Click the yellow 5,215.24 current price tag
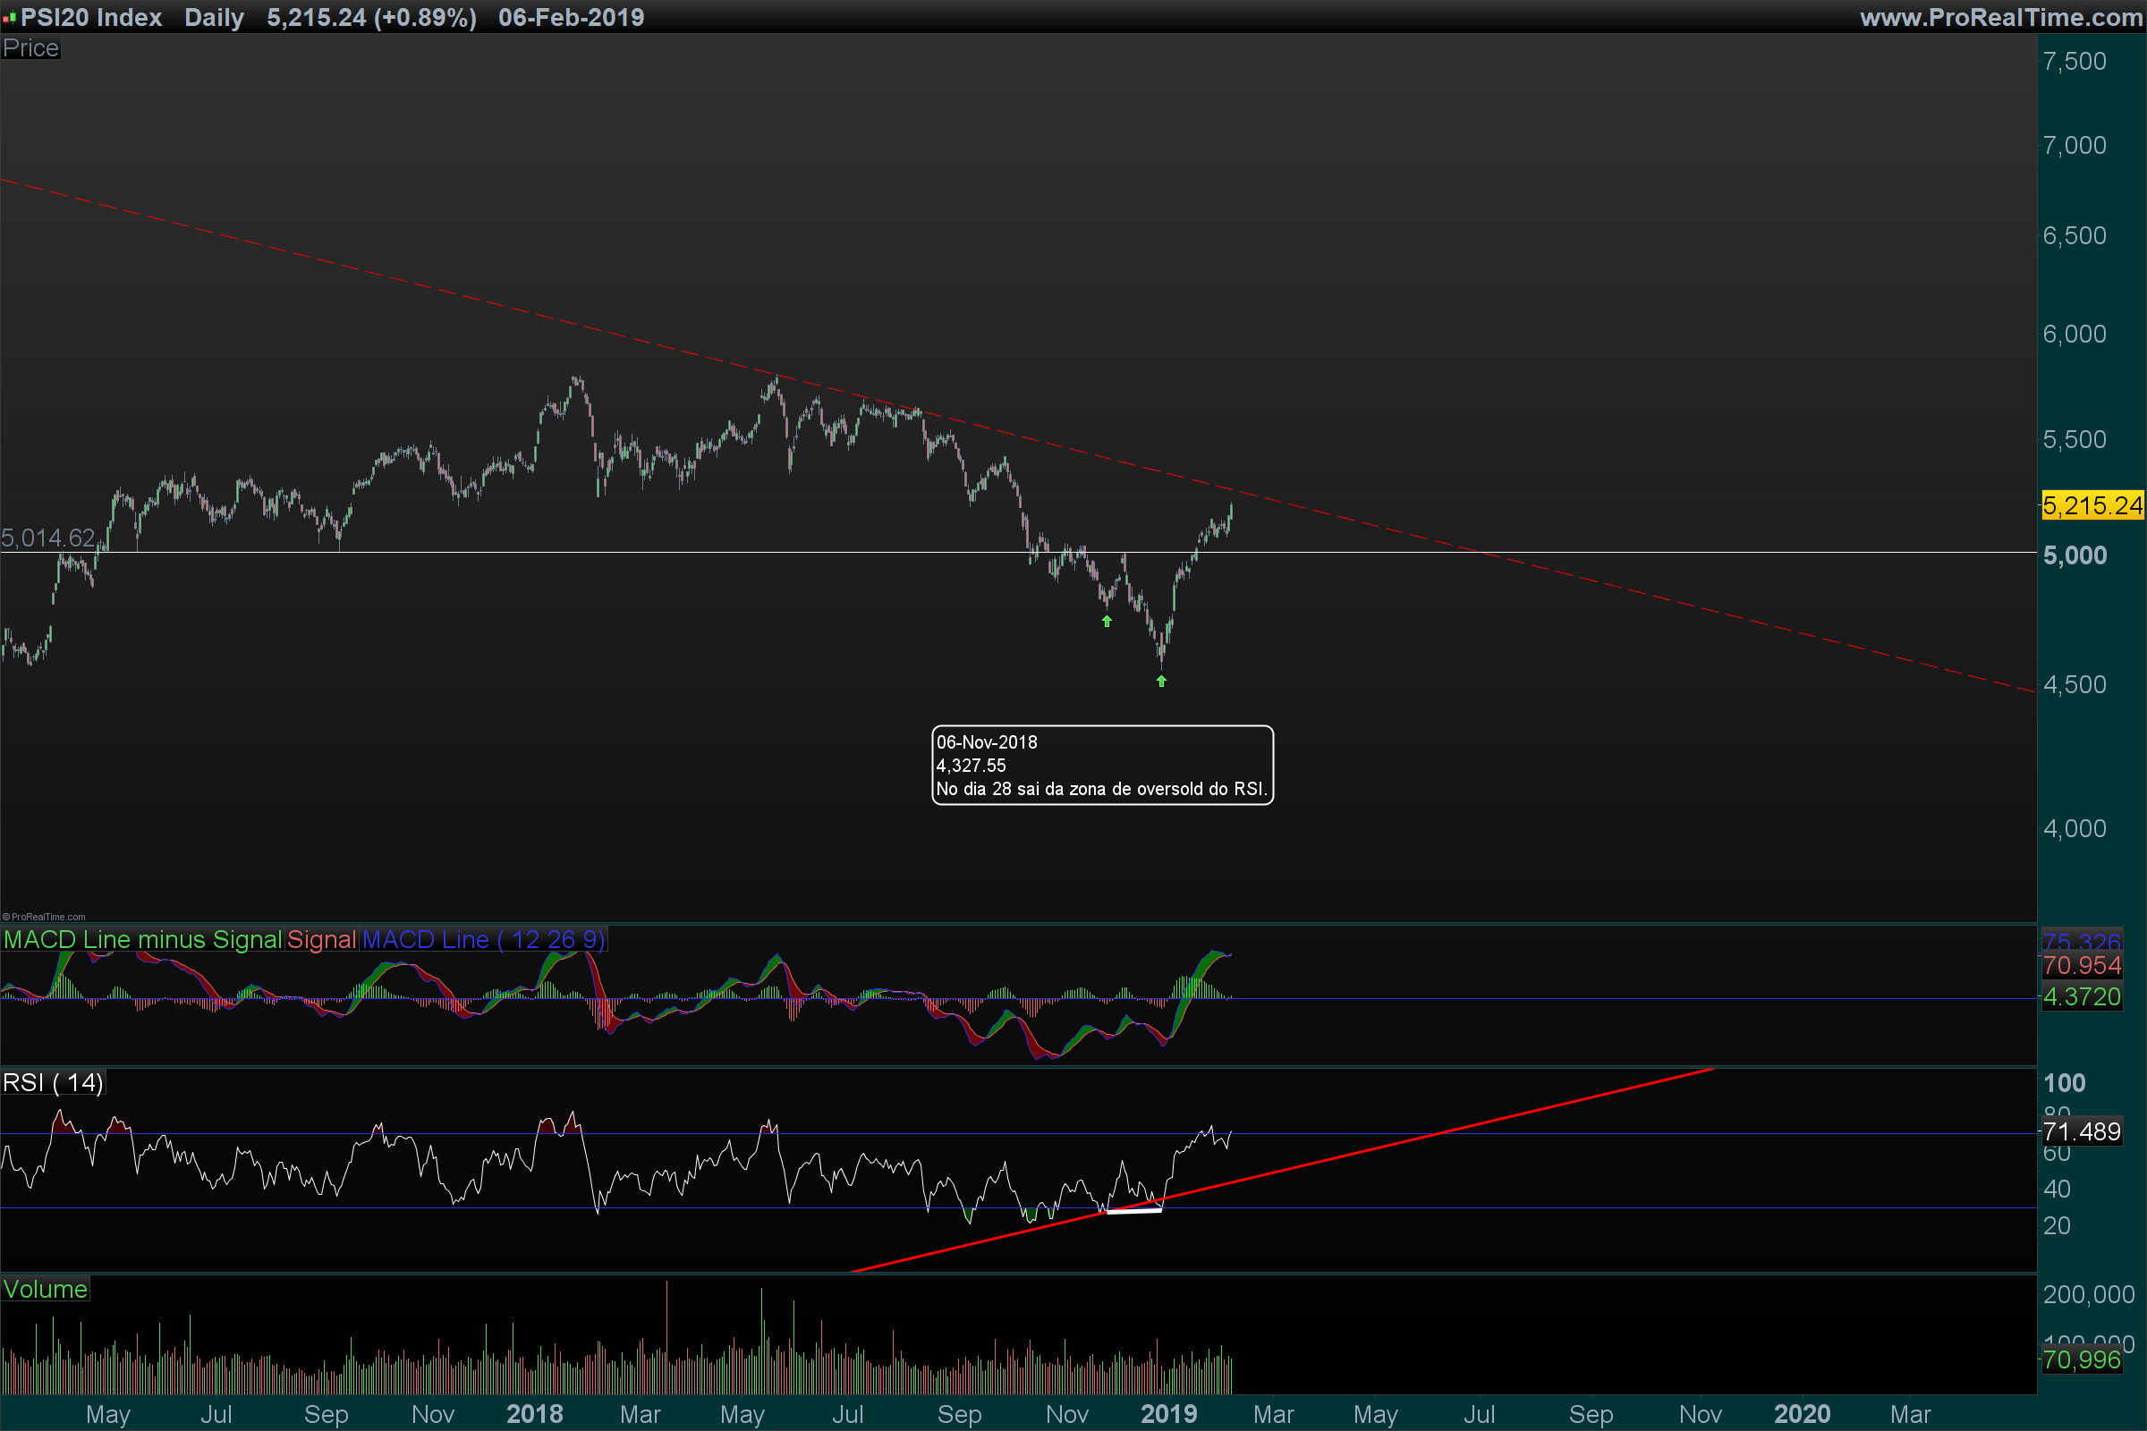2147x1431 pixels. tap(2092, 505)
